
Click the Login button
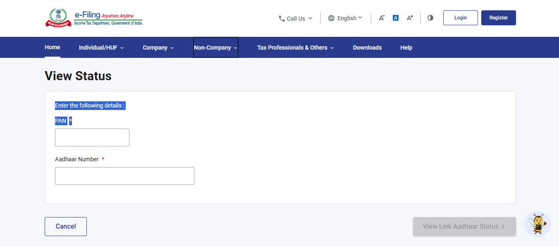pos(461,18)
